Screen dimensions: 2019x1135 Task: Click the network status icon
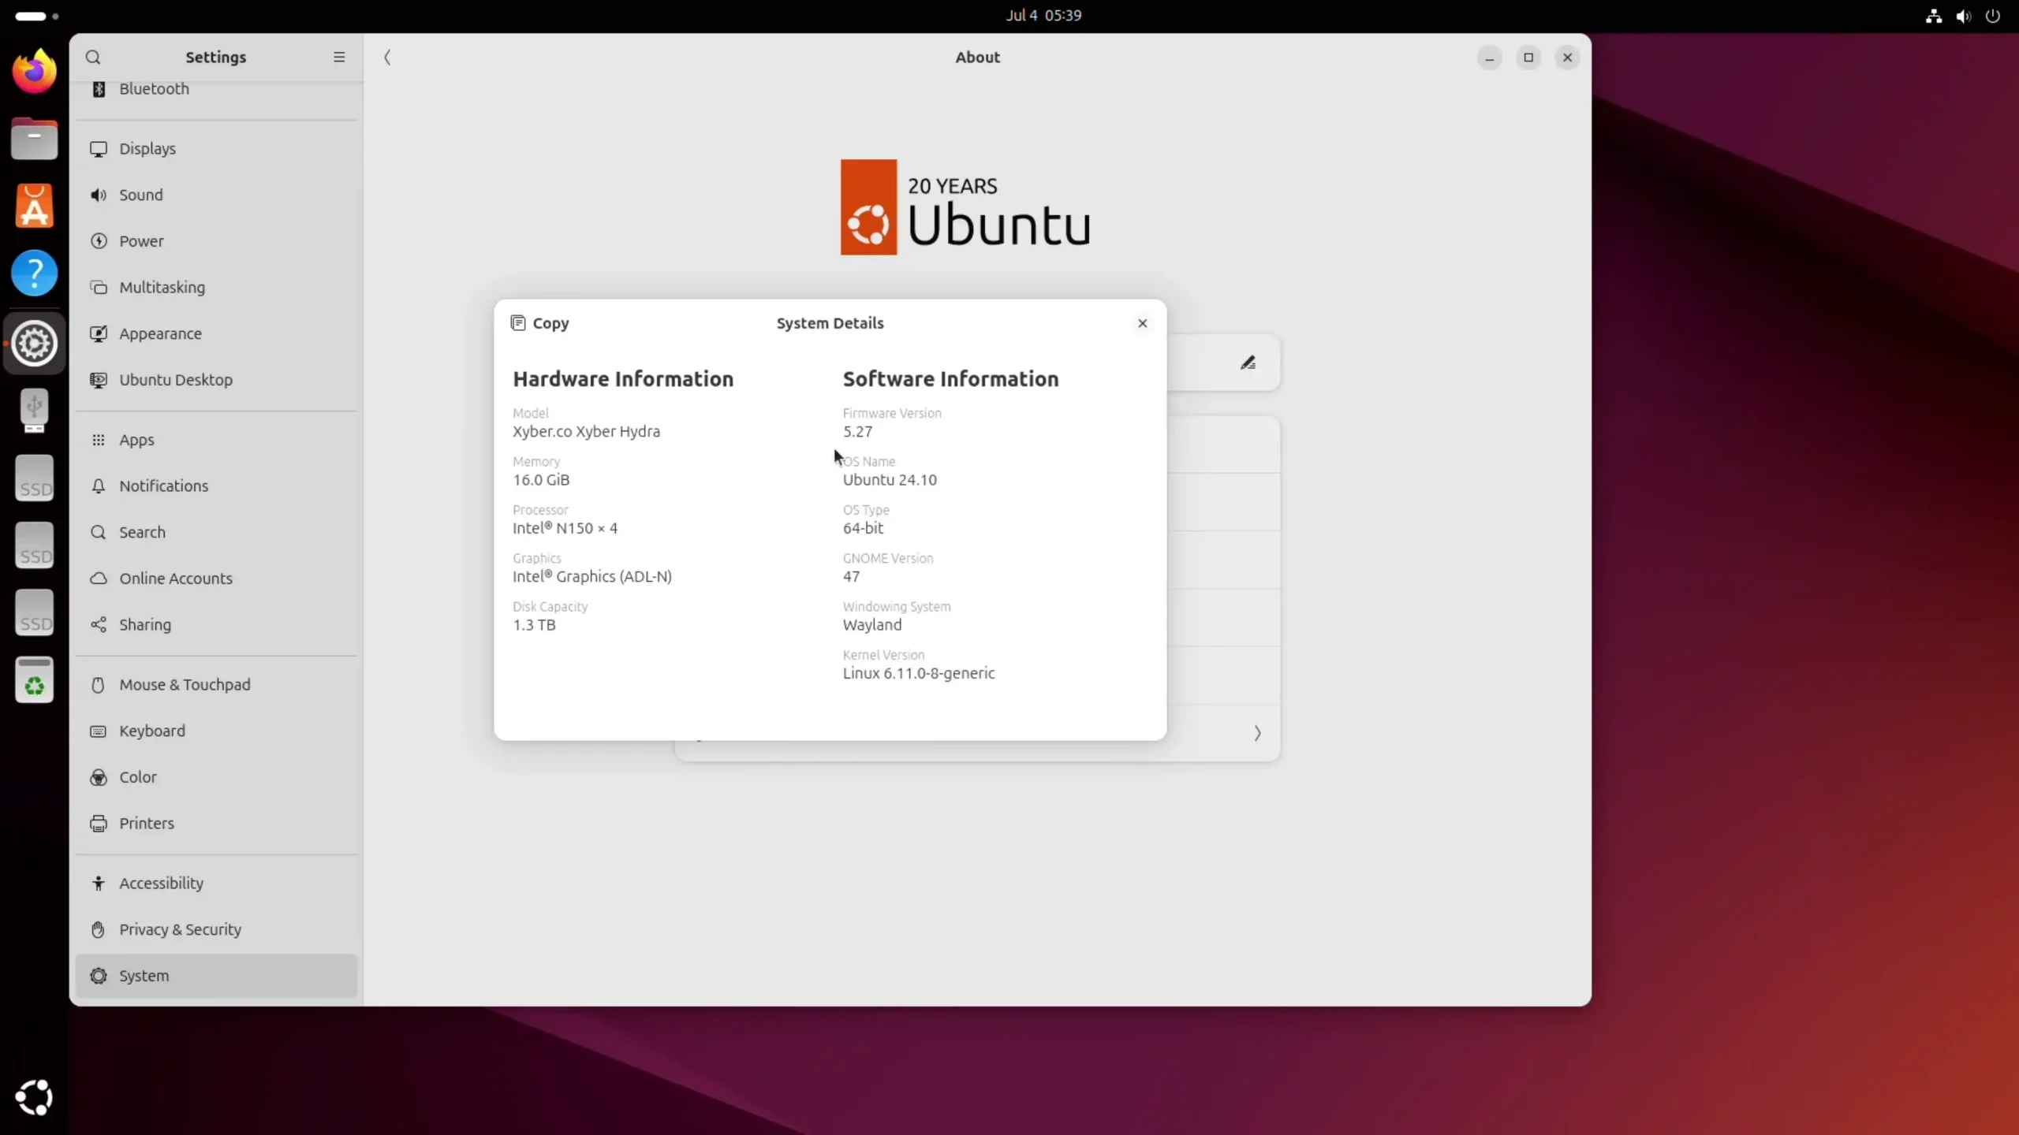(1934, 16)
